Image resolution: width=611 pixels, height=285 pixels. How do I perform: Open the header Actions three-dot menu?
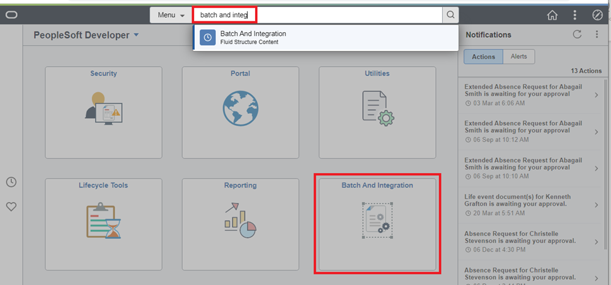click(574, 15)
